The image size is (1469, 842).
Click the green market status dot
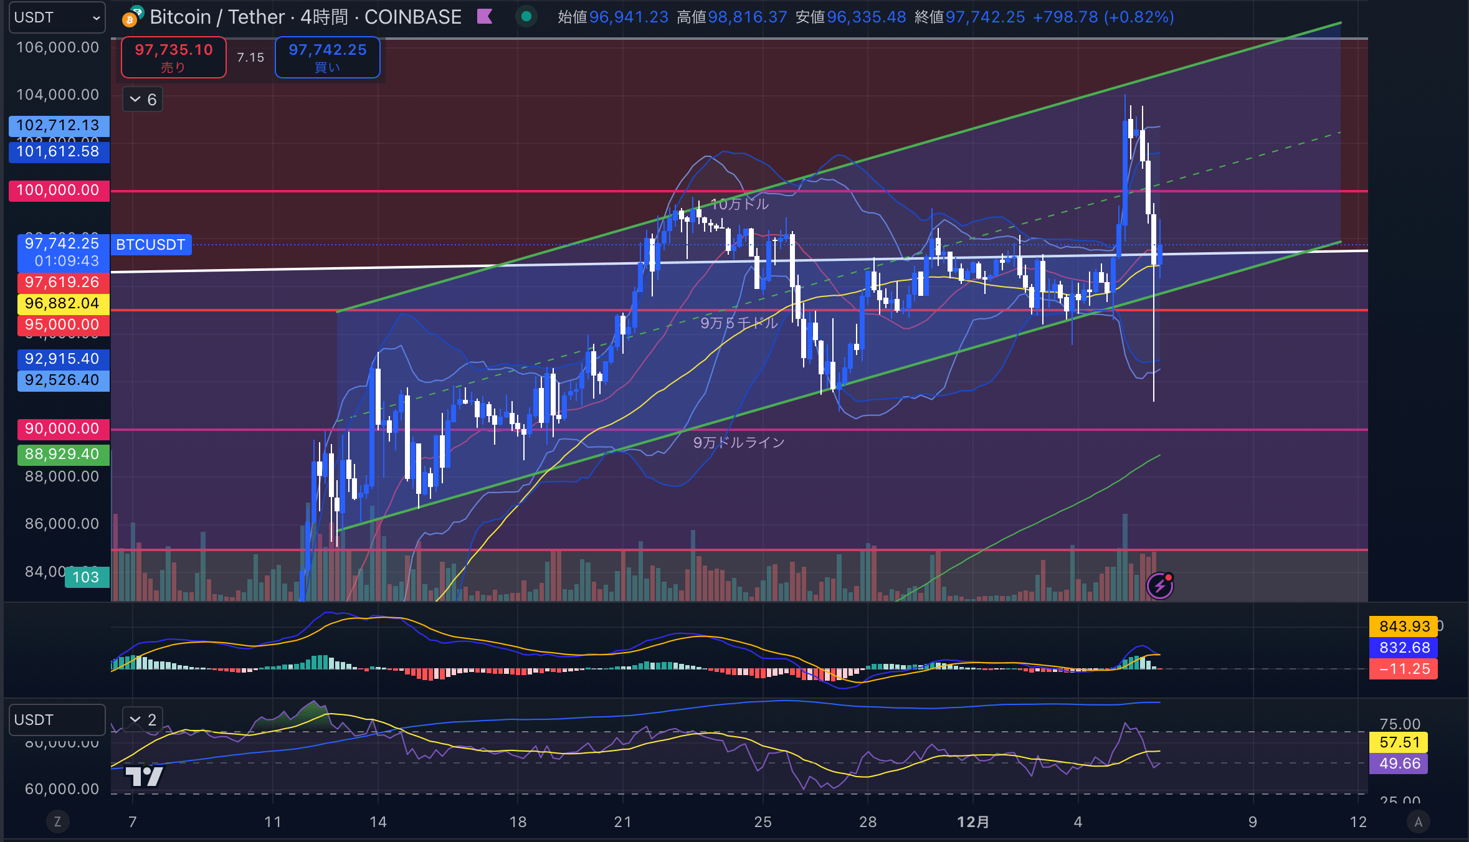click(x=526, y=17)
